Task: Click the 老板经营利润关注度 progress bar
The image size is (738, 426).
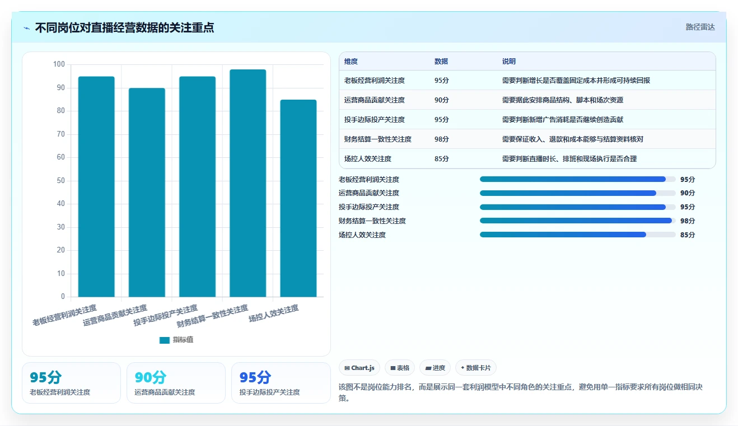Action: [577, 179]
